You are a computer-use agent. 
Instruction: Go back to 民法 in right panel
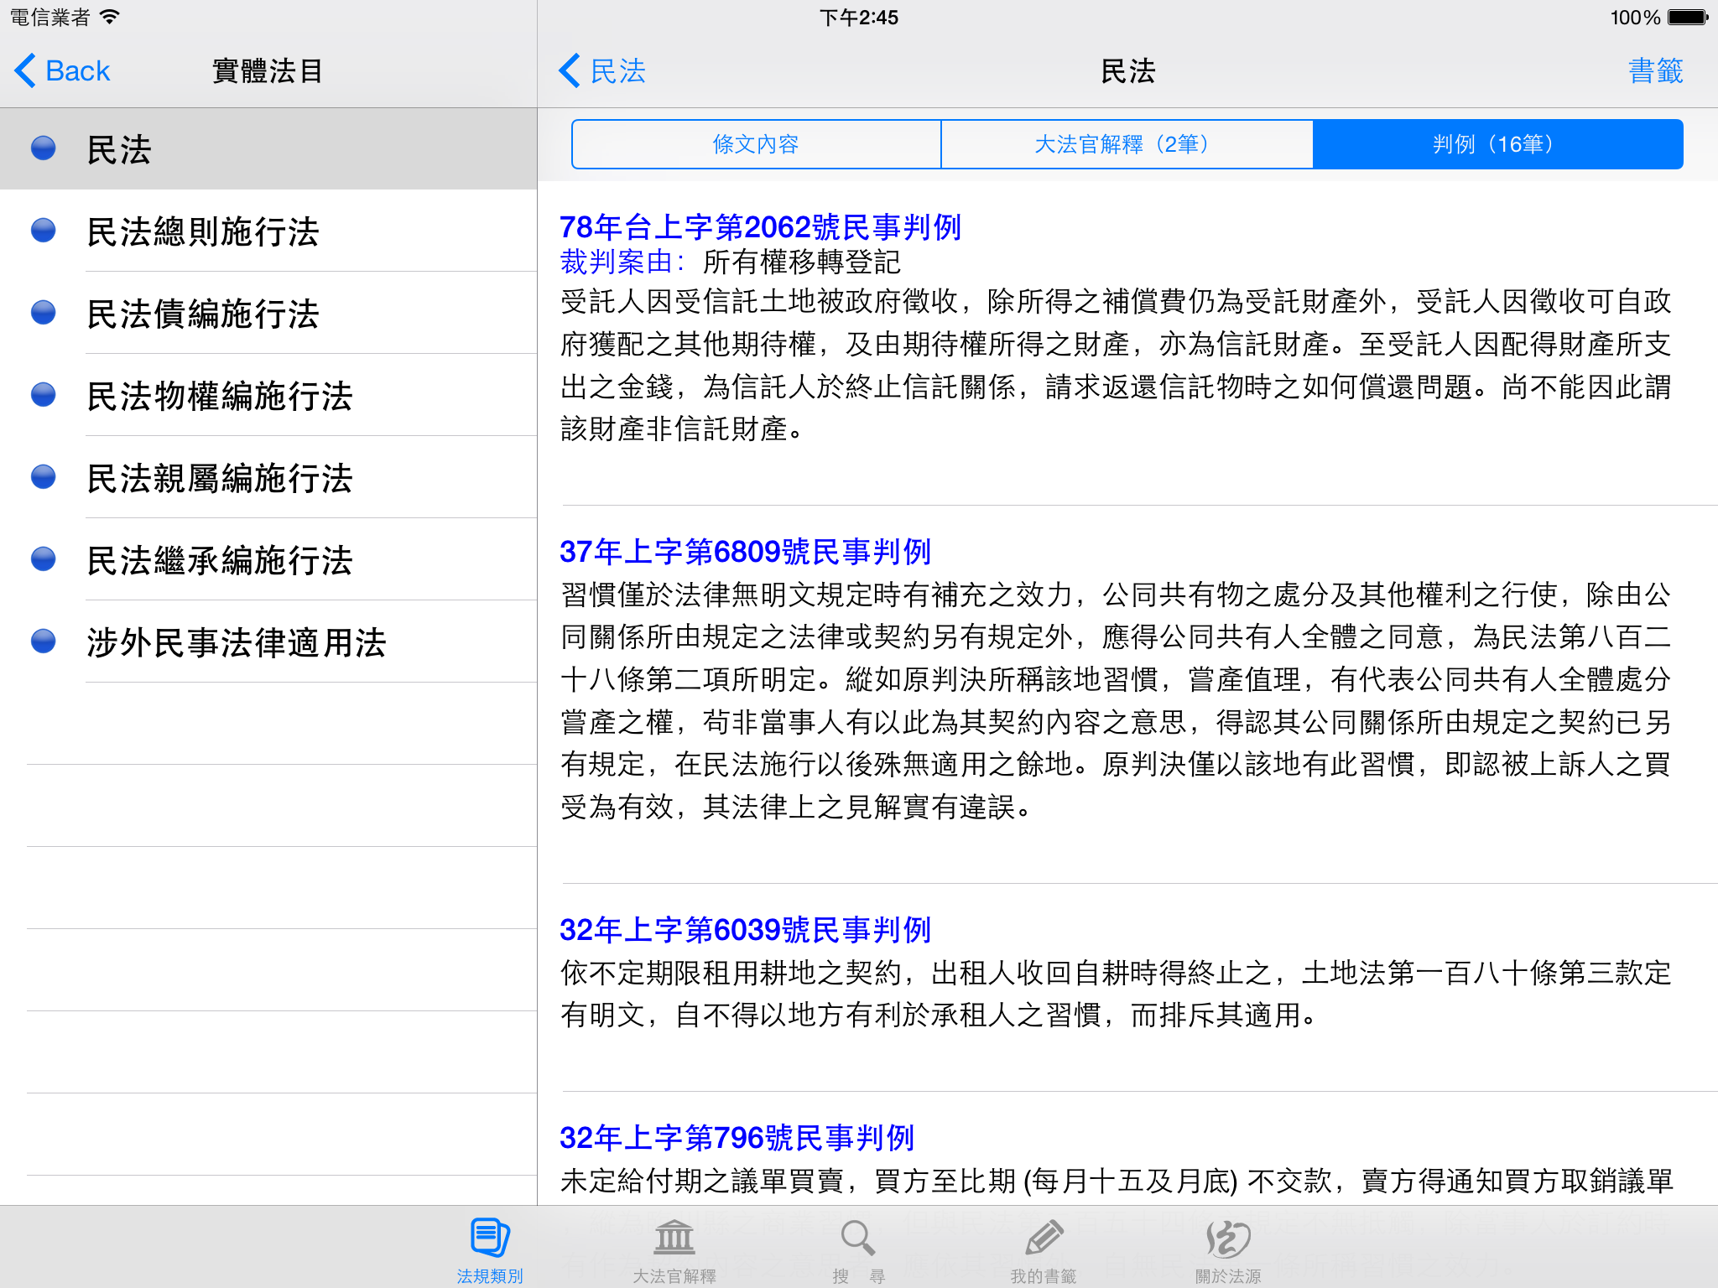pyautogui.click(x=602, y=71)
